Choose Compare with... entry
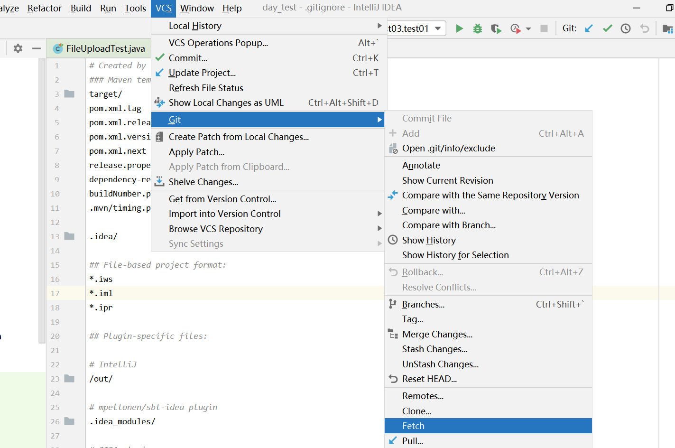Viewport: 675px width, 448px height. (x=488, y=210)
